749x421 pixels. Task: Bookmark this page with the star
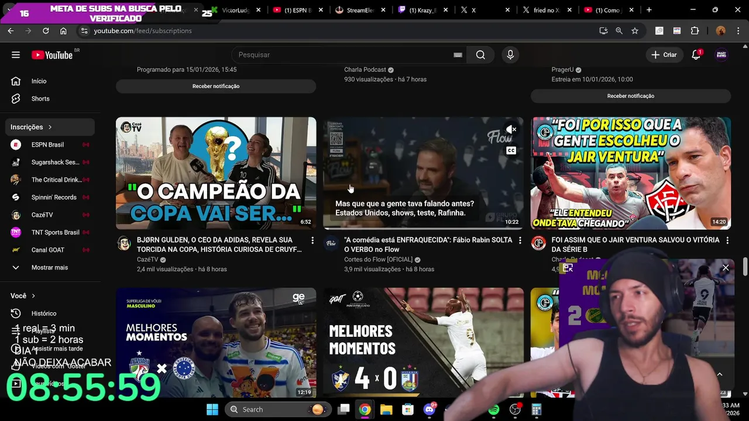635,31
